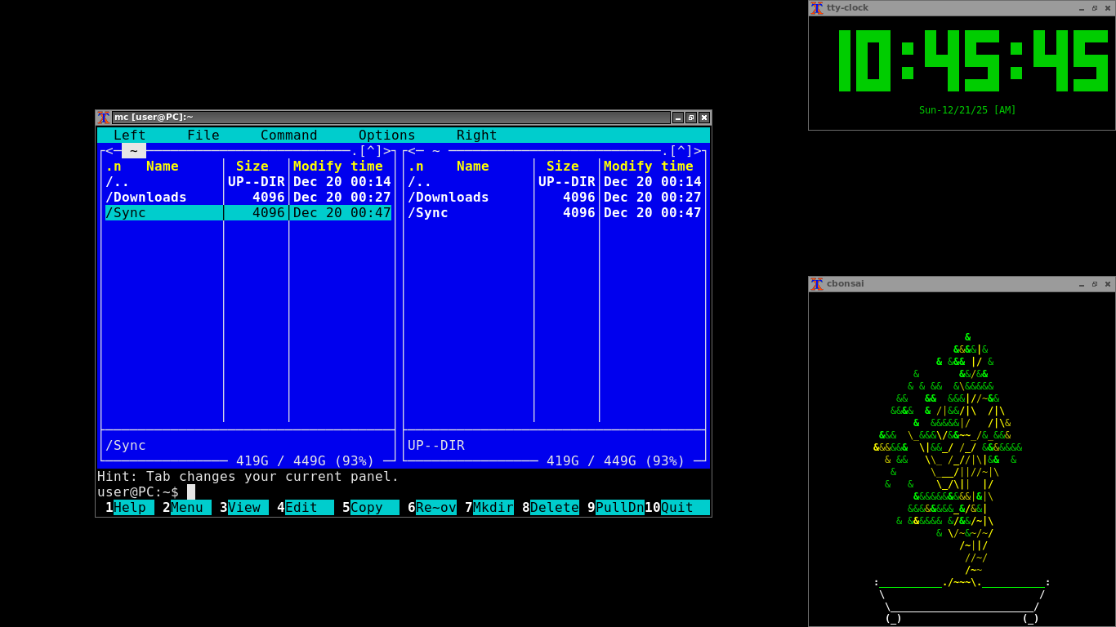Click the mc [user@PC]:~ window title bar
Viewport: 1116px width, 627px height.
coord(391,118)
